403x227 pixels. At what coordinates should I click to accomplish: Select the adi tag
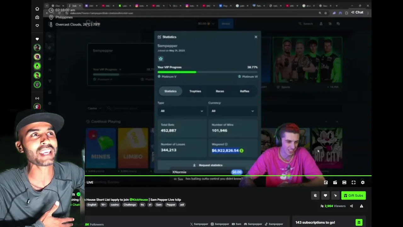[x=182, y=205]
